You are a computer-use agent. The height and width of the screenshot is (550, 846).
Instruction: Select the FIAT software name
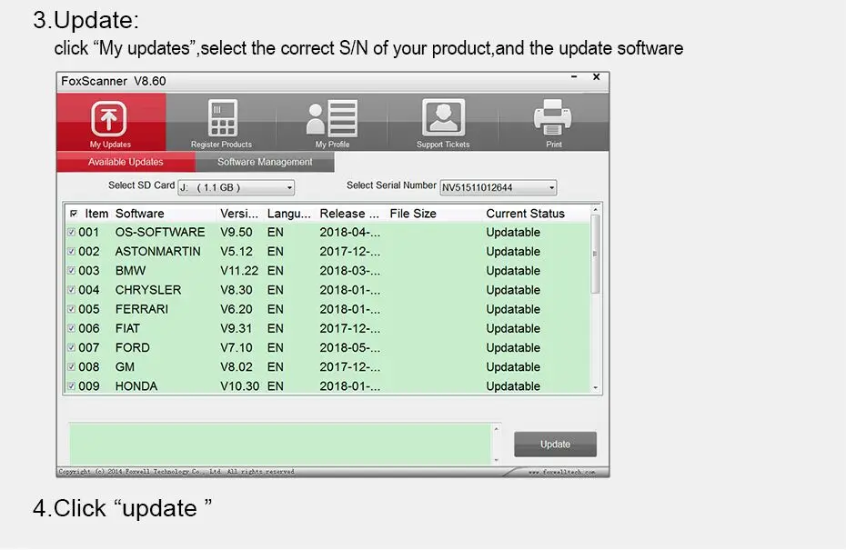point(127,328)
